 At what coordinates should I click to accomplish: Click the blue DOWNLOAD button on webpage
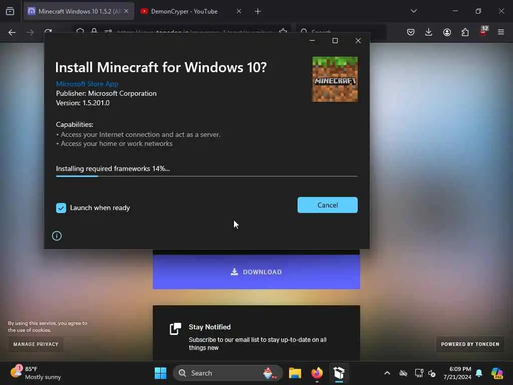pyautogui.click(x=256, y=272)
